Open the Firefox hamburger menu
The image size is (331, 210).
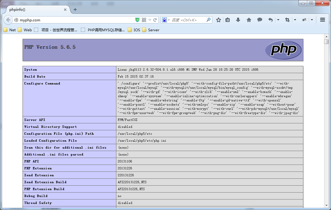point(322,20)
